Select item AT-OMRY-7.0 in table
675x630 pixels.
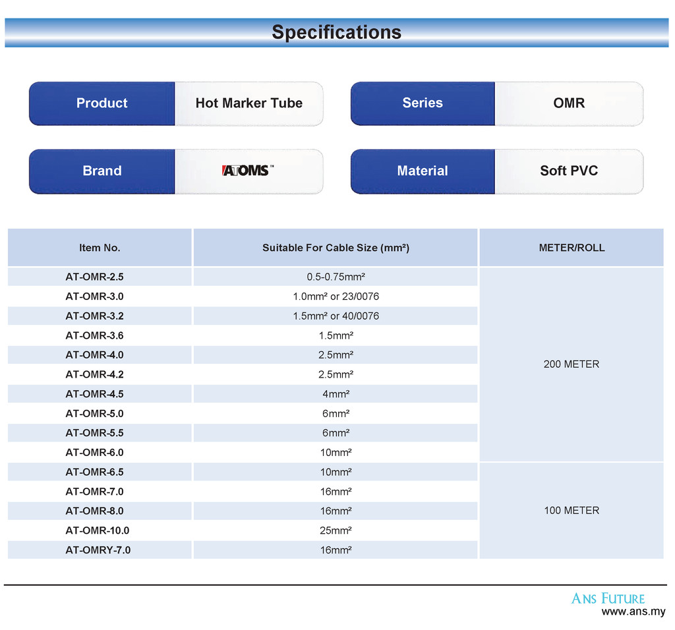click(98, 550)
